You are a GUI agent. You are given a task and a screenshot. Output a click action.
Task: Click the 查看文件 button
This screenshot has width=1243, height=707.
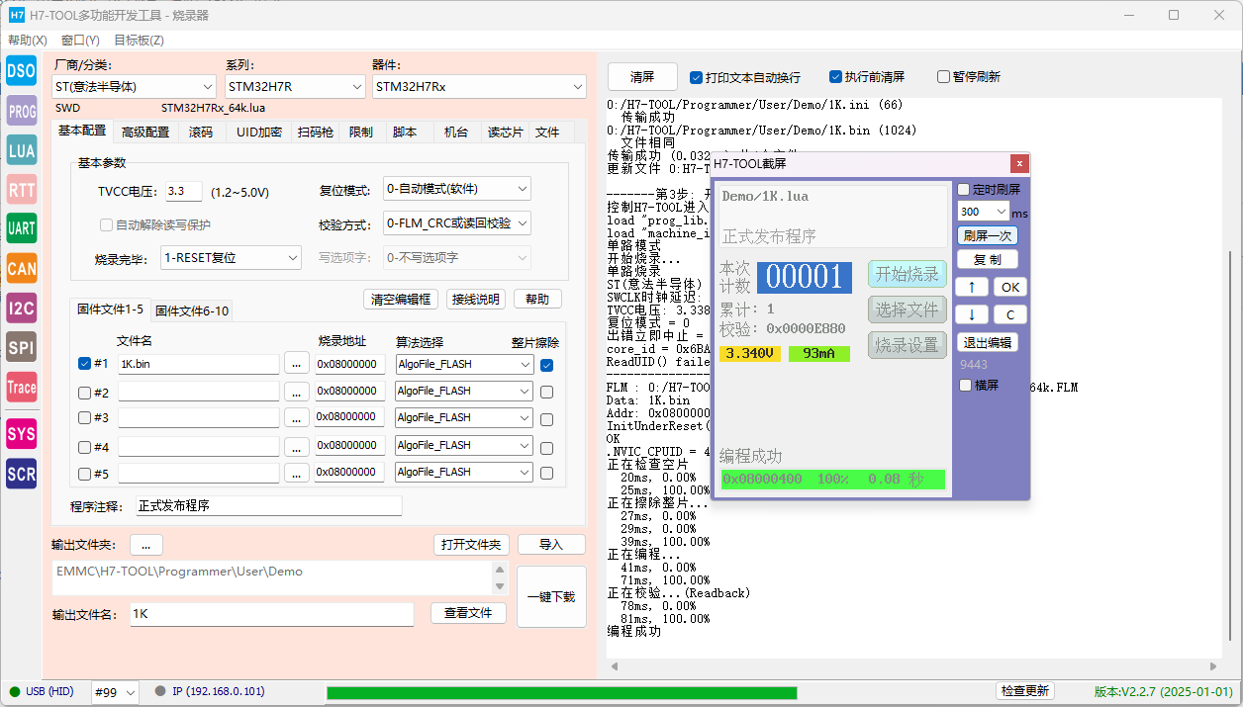[468, 613]
